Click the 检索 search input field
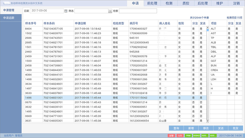245x138 pixels. [x=138, y=11]
